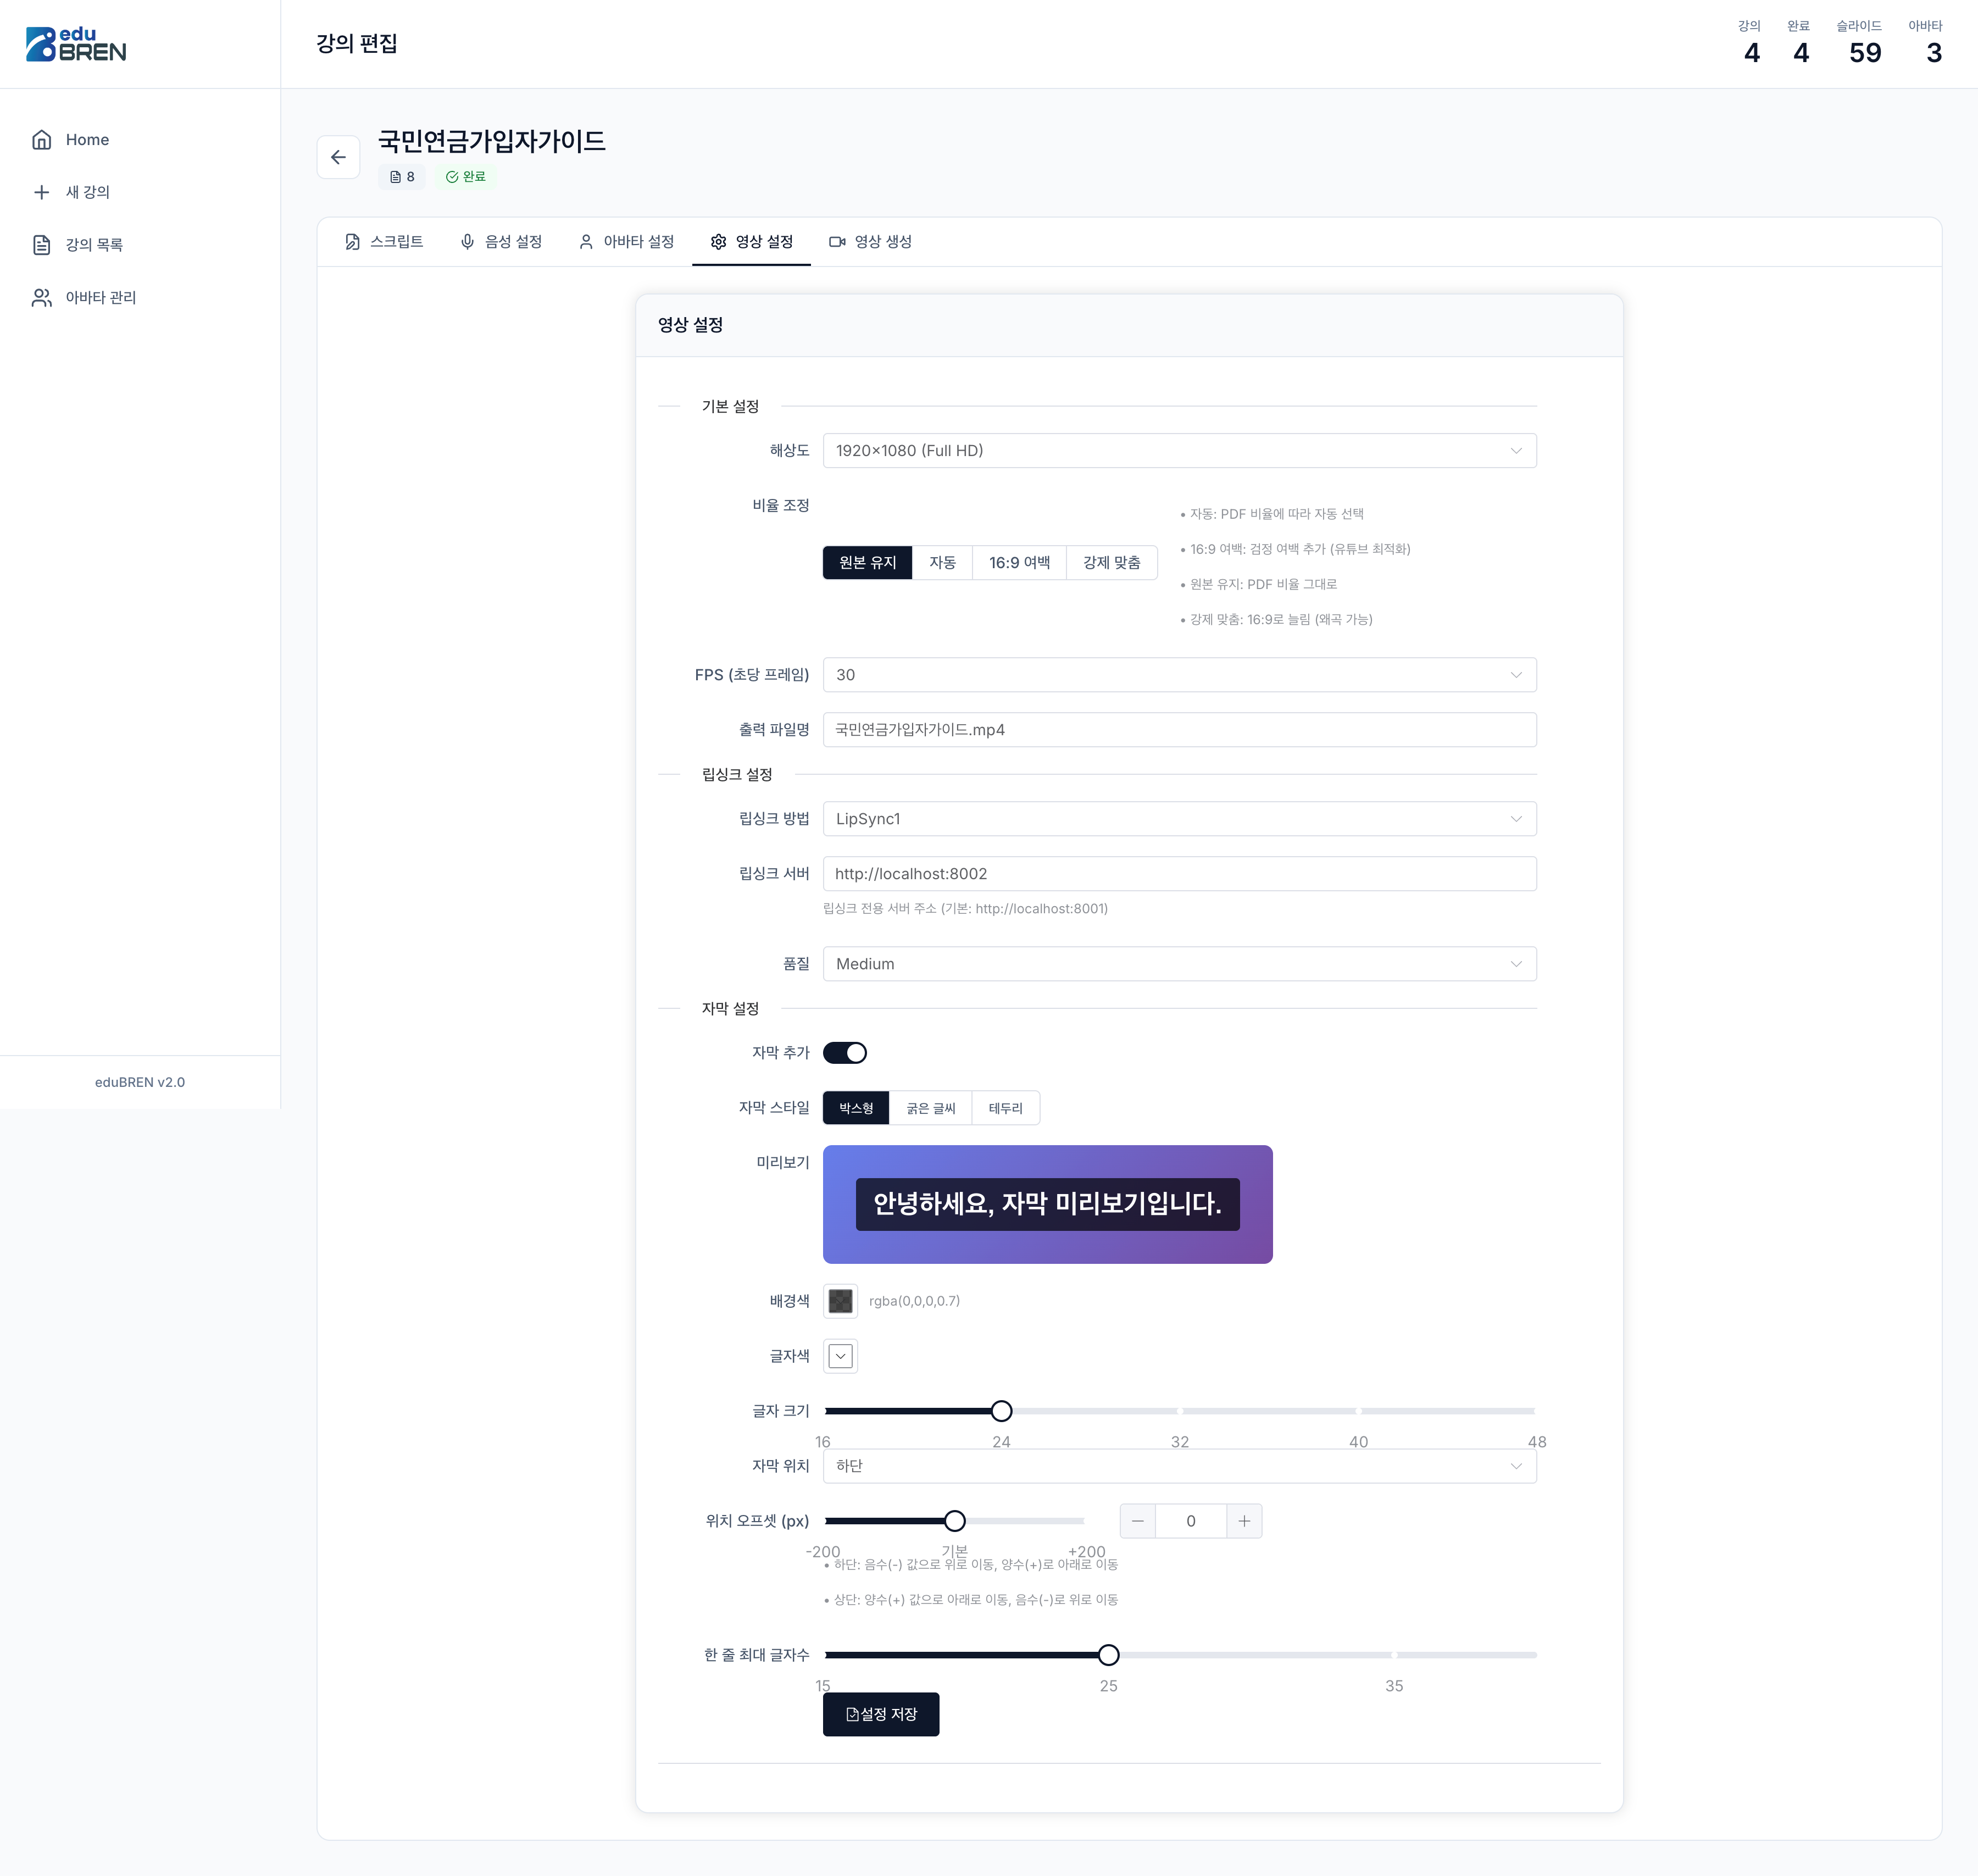The image size is (1978, 1876).
Task: Select 원본 유지 ratio option
Action: pos(868,563)
